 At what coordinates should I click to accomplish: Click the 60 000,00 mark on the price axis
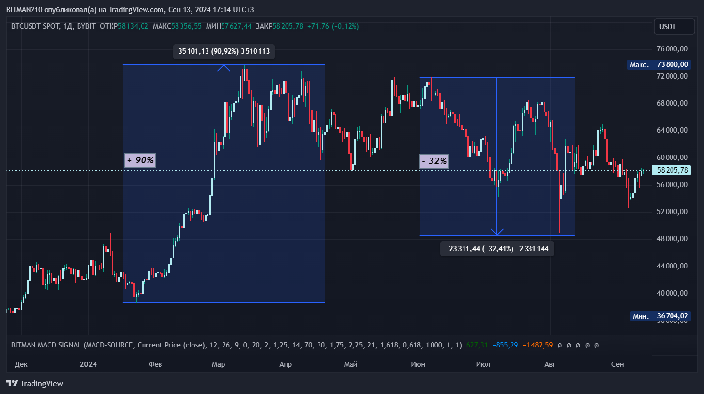click(x=671, y=158)
